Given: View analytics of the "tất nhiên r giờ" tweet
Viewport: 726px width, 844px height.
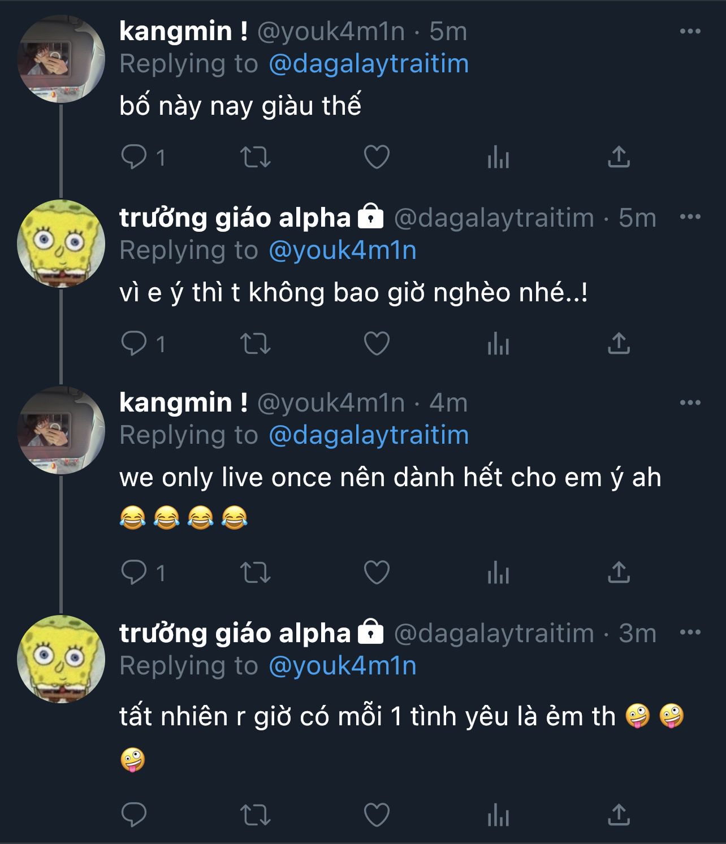Looking at the screenshot, I should pyautogui.click(x=498, y=815).
